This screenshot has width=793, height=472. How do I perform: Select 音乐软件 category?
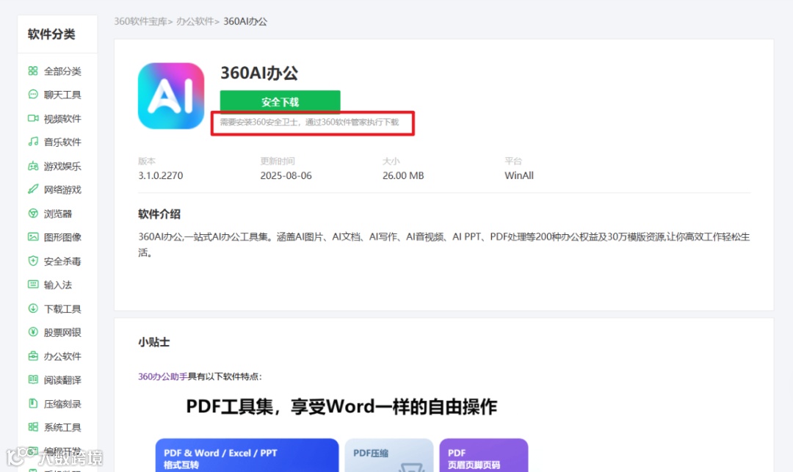pos(62,142)
